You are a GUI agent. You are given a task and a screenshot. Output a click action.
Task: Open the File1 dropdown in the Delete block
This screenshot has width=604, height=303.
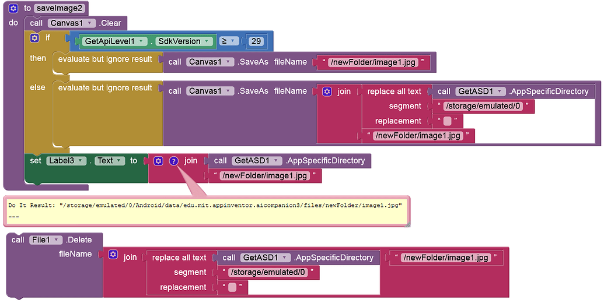[x=46, y=240]
